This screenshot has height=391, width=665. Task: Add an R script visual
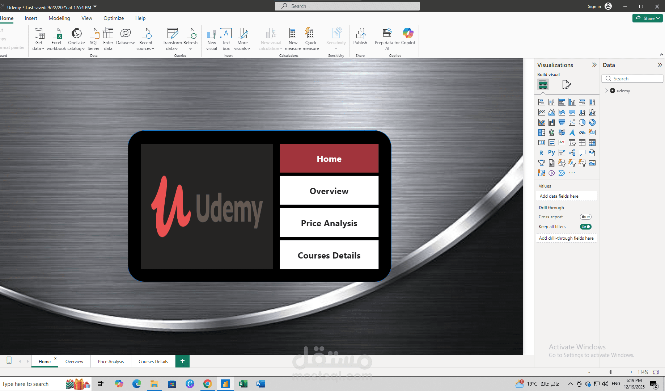pos(541,153)
